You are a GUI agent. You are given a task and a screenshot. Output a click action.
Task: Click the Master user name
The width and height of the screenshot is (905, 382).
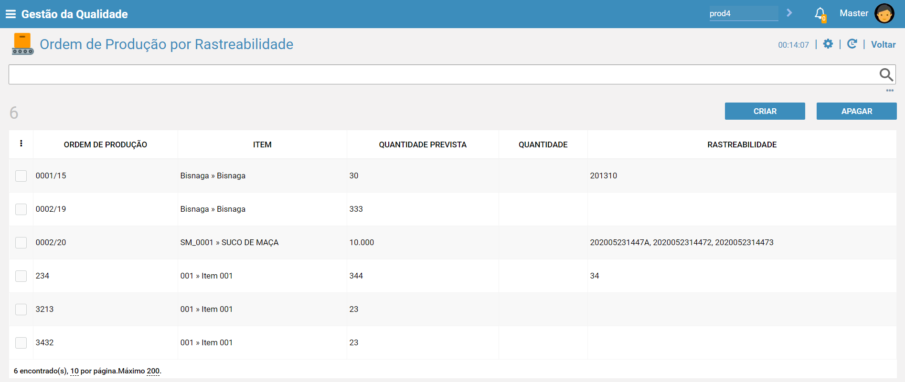[854, 13]
